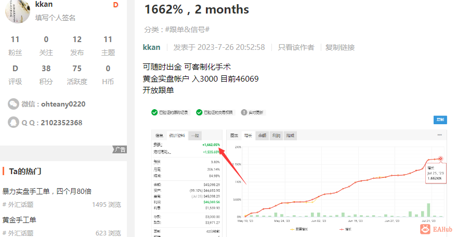457x237 pixels.
Task: Open 外汇话题 tag beside 1495 浏览
Action: point(18,205)
